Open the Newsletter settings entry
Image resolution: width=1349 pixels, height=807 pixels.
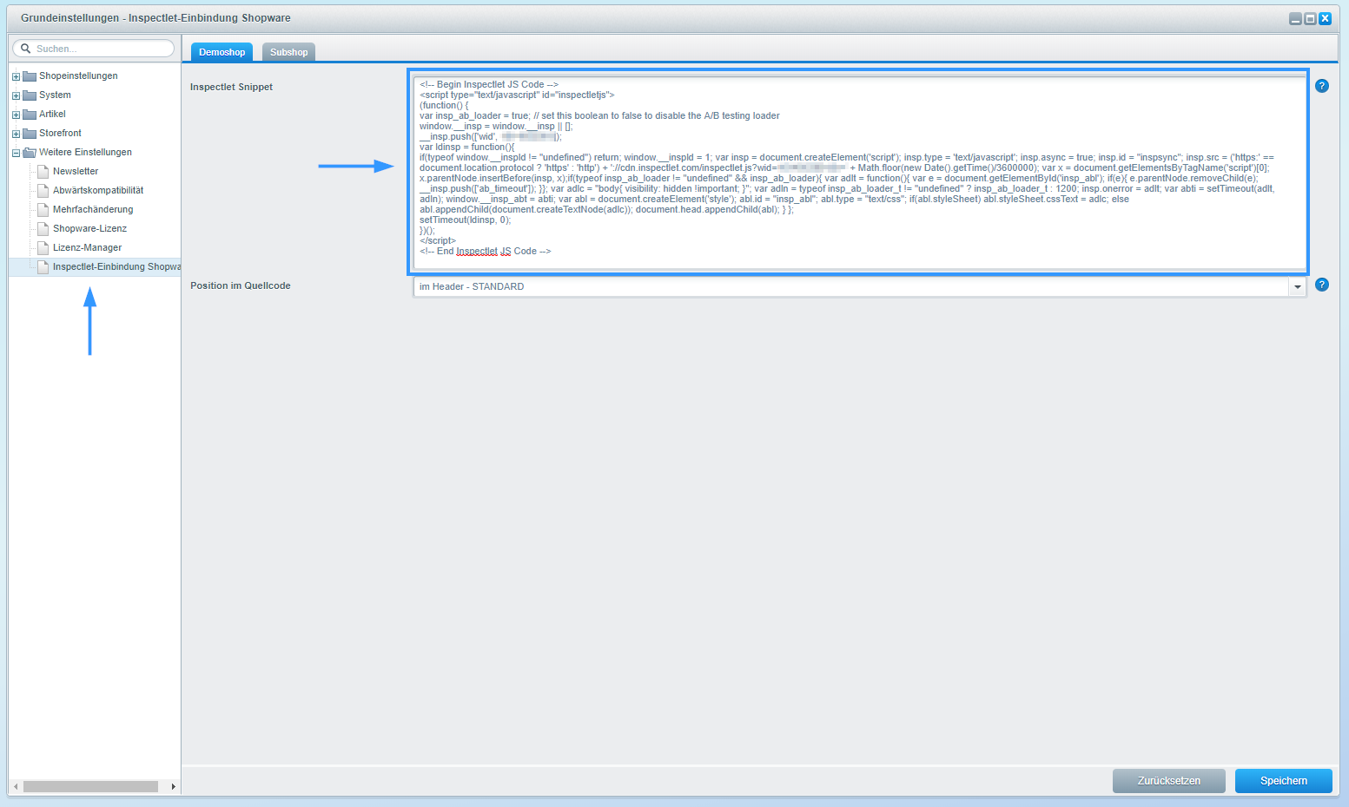click(76, 171)
